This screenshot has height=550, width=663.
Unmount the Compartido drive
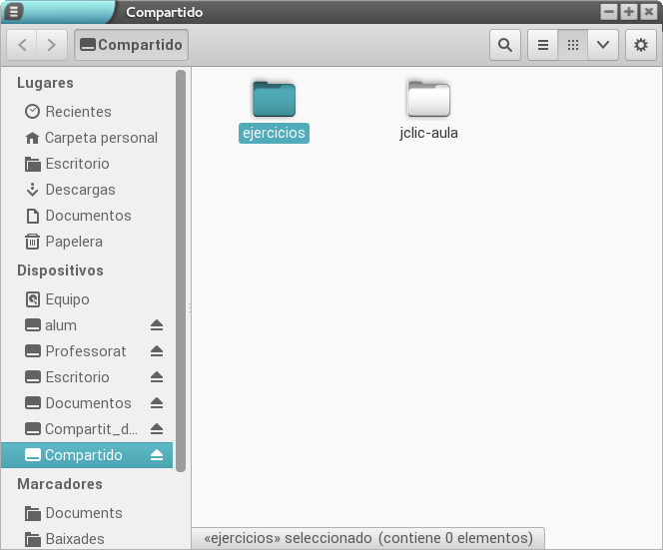point(157,455)
